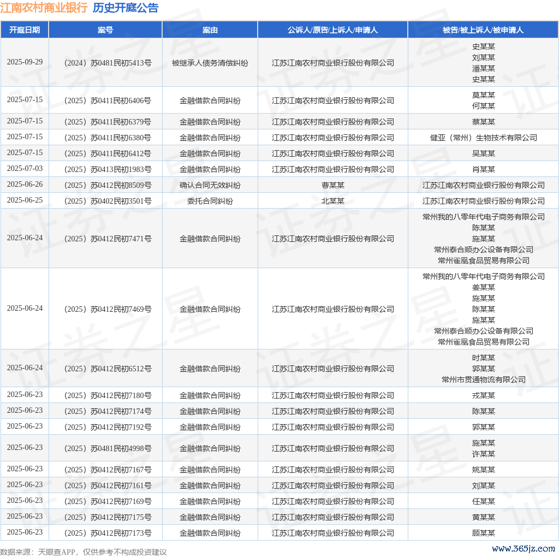
Task: Click defendant 常州市贯通物流有限公司
Action: click(x=484, y=380)
